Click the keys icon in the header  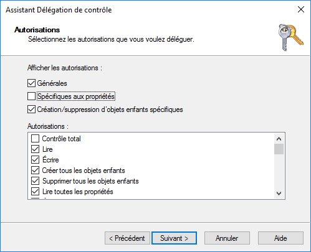click(290, 37)
